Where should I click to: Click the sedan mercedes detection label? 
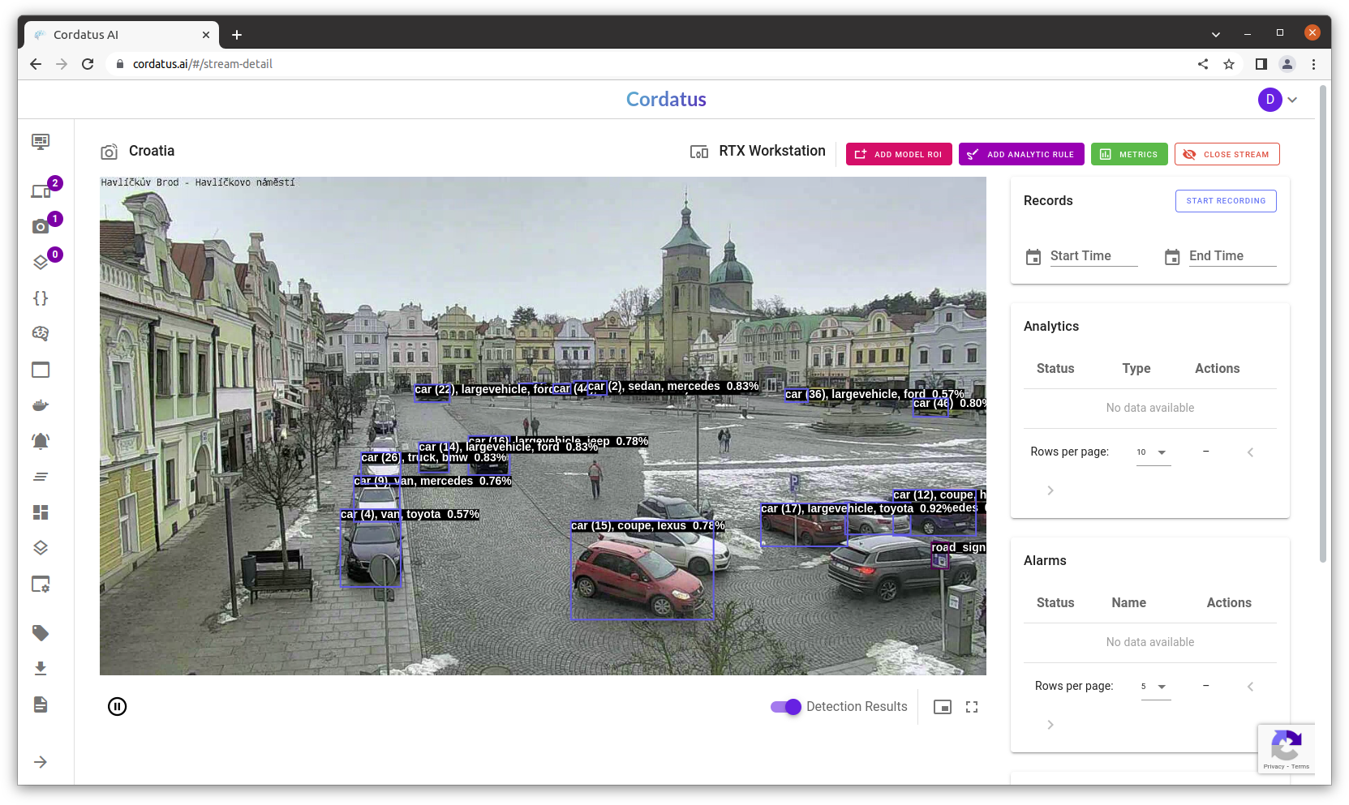coord(673,387)
